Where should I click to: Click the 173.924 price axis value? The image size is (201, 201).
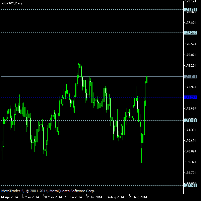[x=191, y=87]
